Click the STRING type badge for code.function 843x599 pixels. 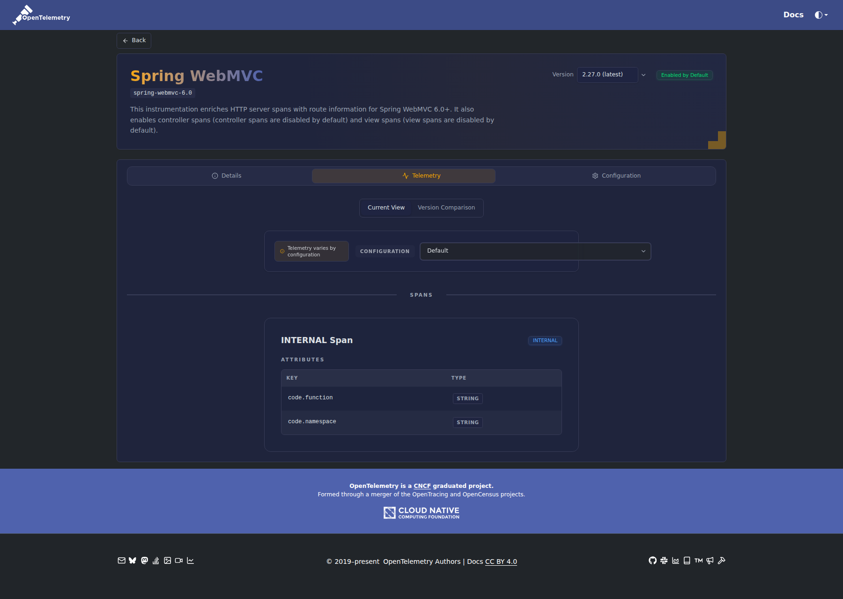pos(468,398)
